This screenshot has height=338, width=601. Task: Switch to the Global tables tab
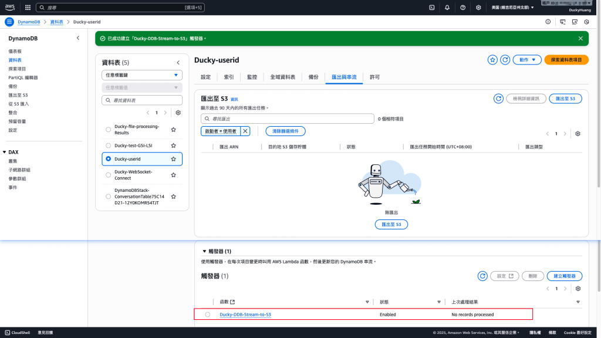tap(283, 77)
